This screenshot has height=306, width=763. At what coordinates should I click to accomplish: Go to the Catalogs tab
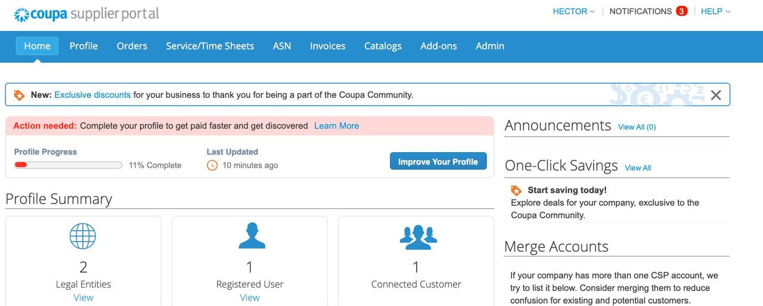383,46
